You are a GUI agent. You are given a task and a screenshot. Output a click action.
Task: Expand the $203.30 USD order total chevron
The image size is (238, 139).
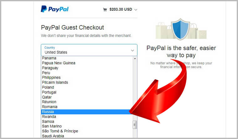136,10
